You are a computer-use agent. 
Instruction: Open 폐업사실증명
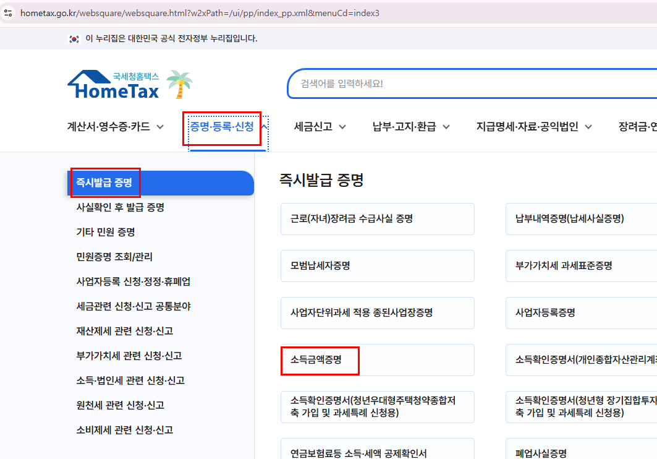click(581, 448)
